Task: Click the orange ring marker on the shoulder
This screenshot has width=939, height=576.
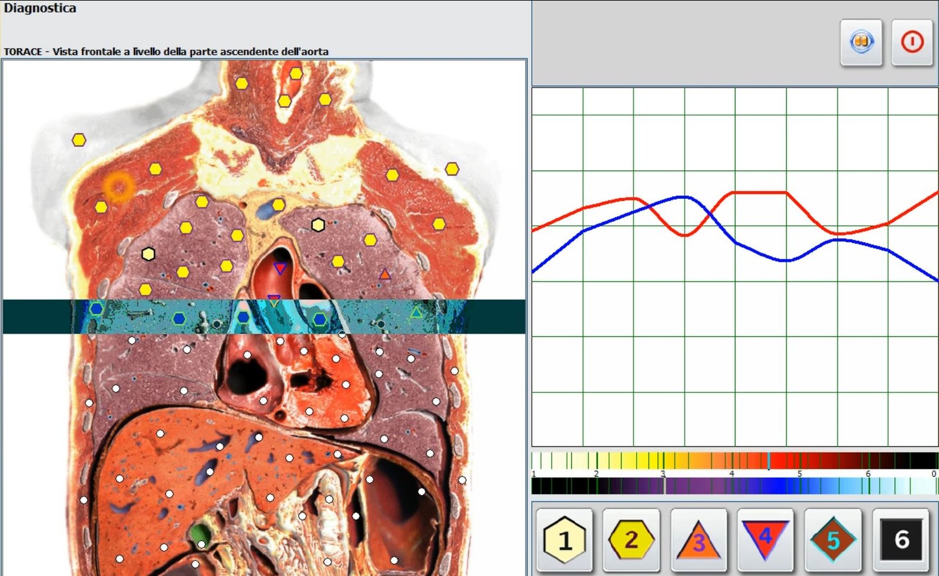Action: click(x=119, y=187)
